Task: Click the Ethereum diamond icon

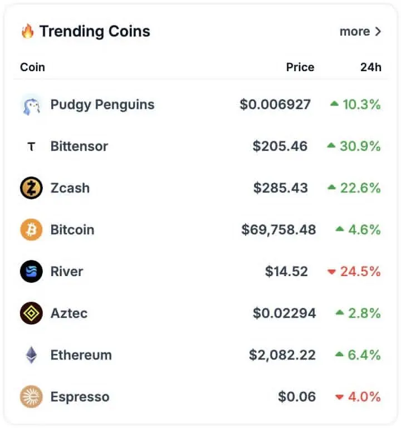Action: click(31, 355)
